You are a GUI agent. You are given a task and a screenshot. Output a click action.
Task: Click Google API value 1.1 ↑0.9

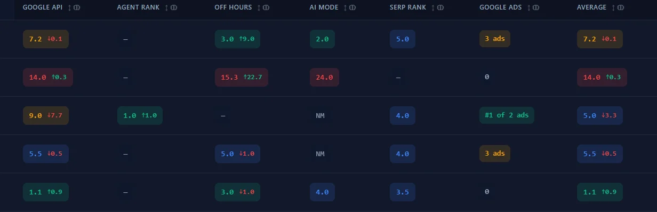pos(46,192)
